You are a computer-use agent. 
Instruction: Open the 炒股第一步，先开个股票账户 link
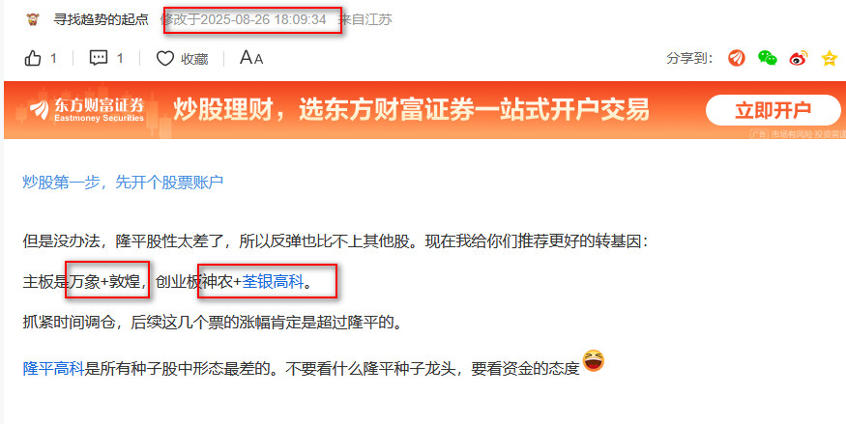click(x=123, y=183)
